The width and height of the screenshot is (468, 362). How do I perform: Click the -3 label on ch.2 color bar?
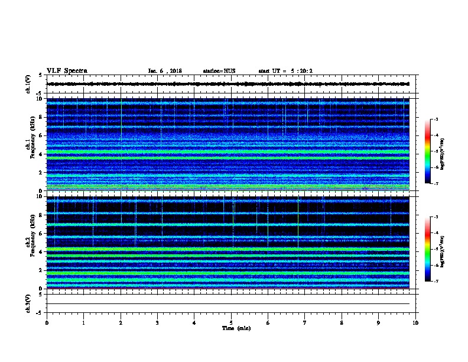tap(435, 217)
